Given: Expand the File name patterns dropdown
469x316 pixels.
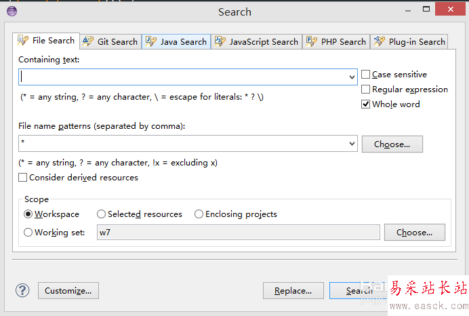Looking at the screenshot, I should [352, 144].
